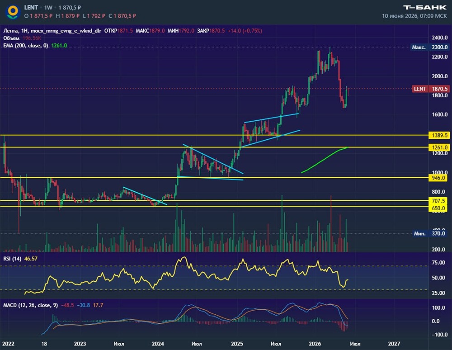
Task: Click the LENT 1870.5 current price label
Action: 431,89
